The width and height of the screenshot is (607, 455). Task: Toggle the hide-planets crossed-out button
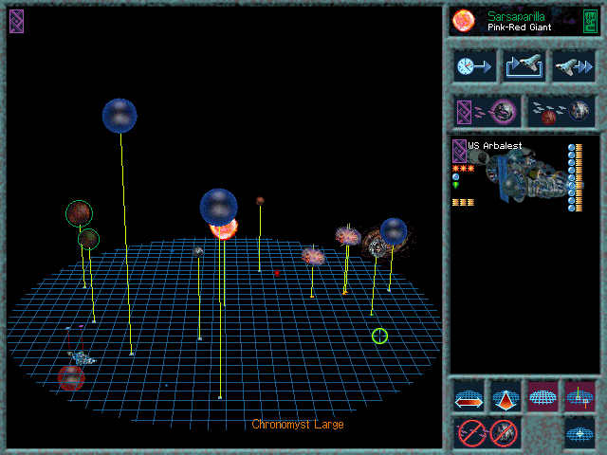point(504,433)
